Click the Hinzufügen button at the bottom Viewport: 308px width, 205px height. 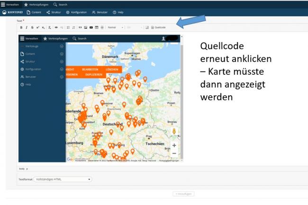(x=183, y=194)
